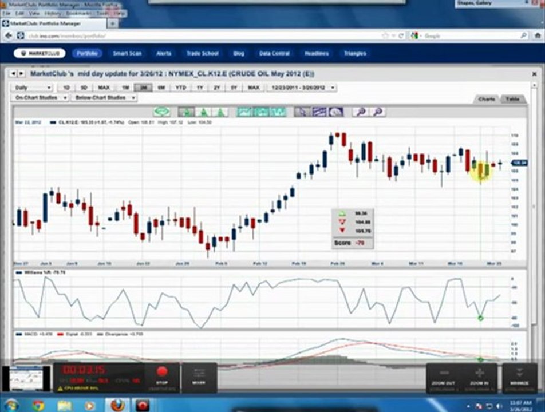This screenshot has width=545, height=412.
Task: Go to the next chart with right arrow
Action: (x=21, y=74)
